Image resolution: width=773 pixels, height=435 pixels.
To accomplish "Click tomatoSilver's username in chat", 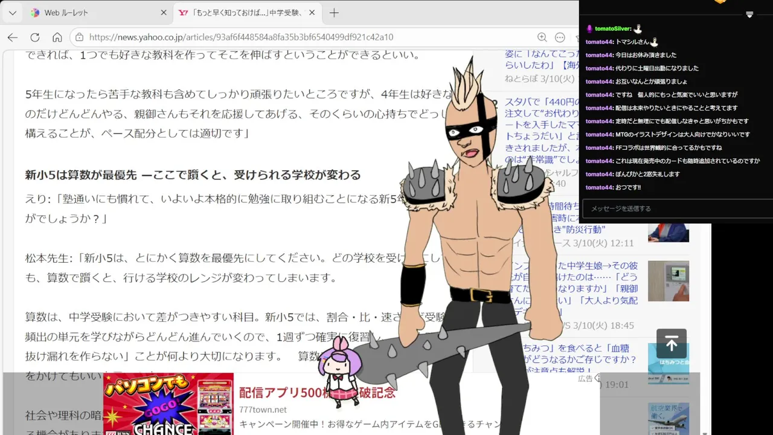I will (x=613, y=28).
